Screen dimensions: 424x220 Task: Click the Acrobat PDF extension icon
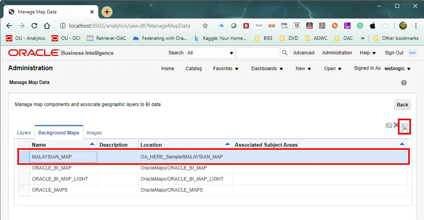pyautogui.click(x=322, y=26)
